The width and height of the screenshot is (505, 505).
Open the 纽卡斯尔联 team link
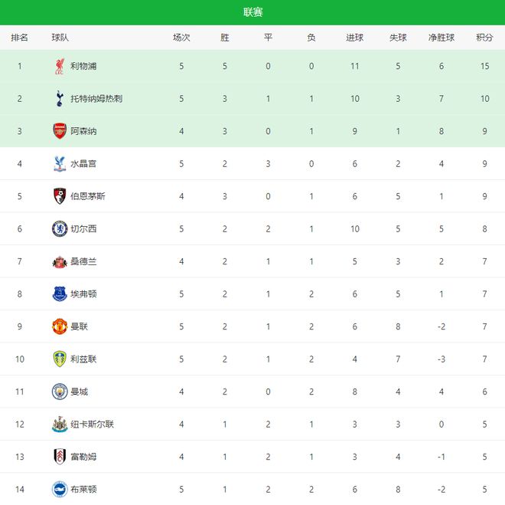coord(92,425)
